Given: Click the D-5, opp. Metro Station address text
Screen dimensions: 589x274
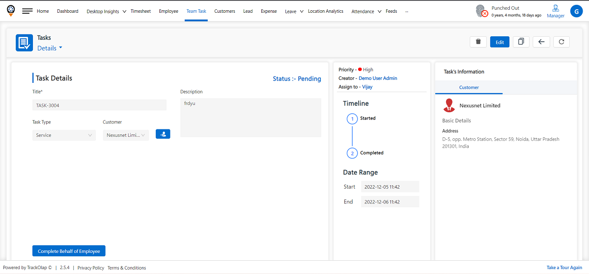Looking at the screenshot, I should (x=501, y=143).
